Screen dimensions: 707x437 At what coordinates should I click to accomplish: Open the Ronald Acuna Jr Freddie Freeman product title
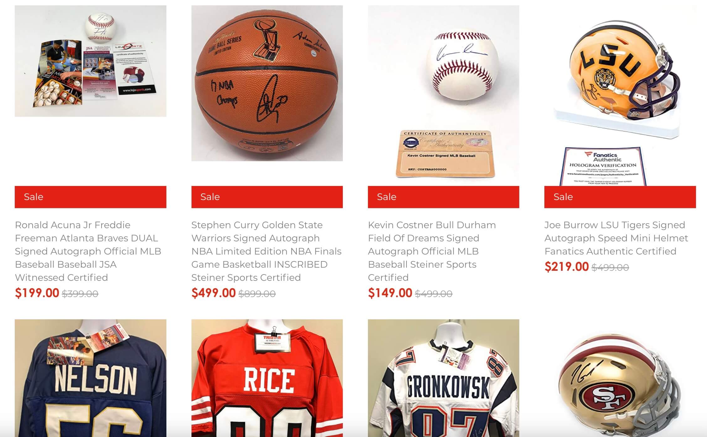[x=88, y=251]
